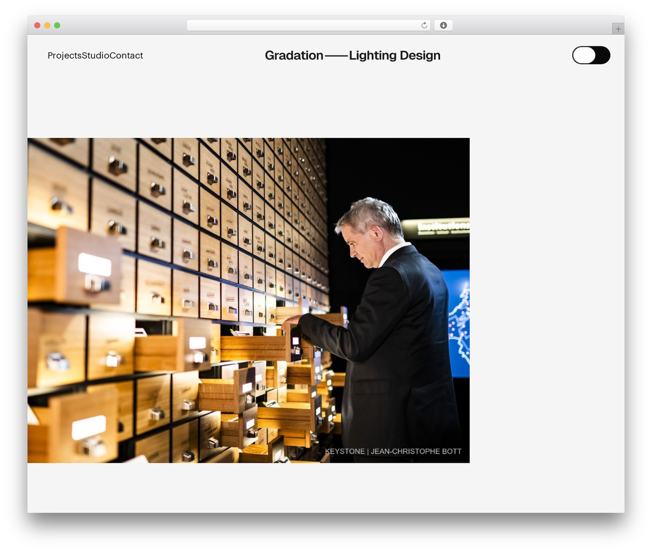Screen dimensions: 652x552
Task: Click the KEYSTONE | JEAN-CHRISTOPHE BOTT credit text
Action: point(393,451)
